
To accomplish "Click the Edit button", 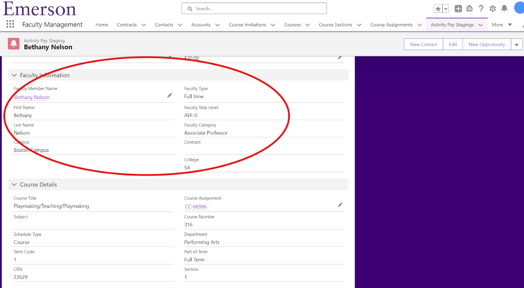I will coord(453,44).
